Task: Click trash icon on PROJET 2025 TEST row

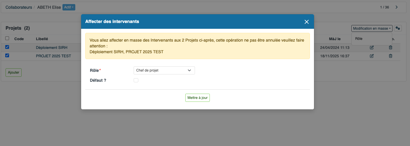Action: pyautogui.click(x=391, y=56)
